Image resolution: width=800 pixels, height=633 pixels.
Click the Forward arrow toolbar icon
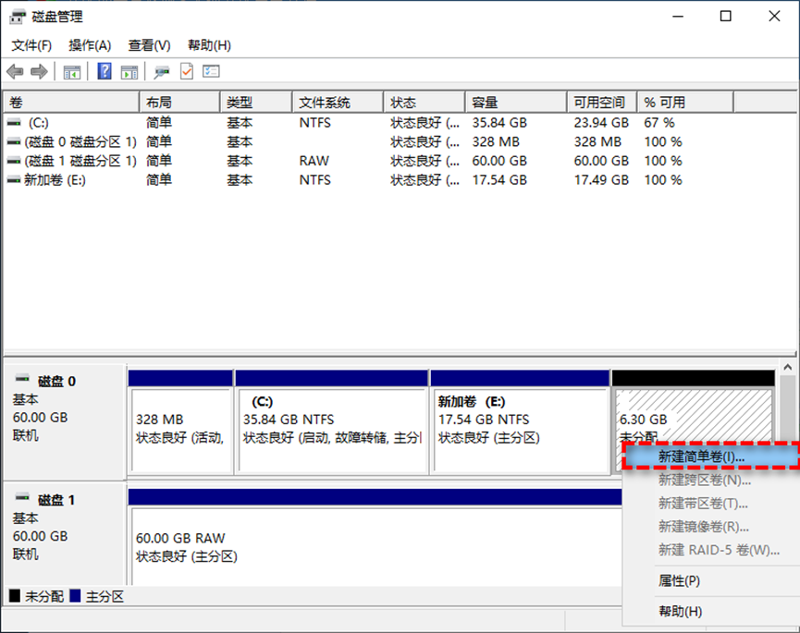(x=39, y=72)
